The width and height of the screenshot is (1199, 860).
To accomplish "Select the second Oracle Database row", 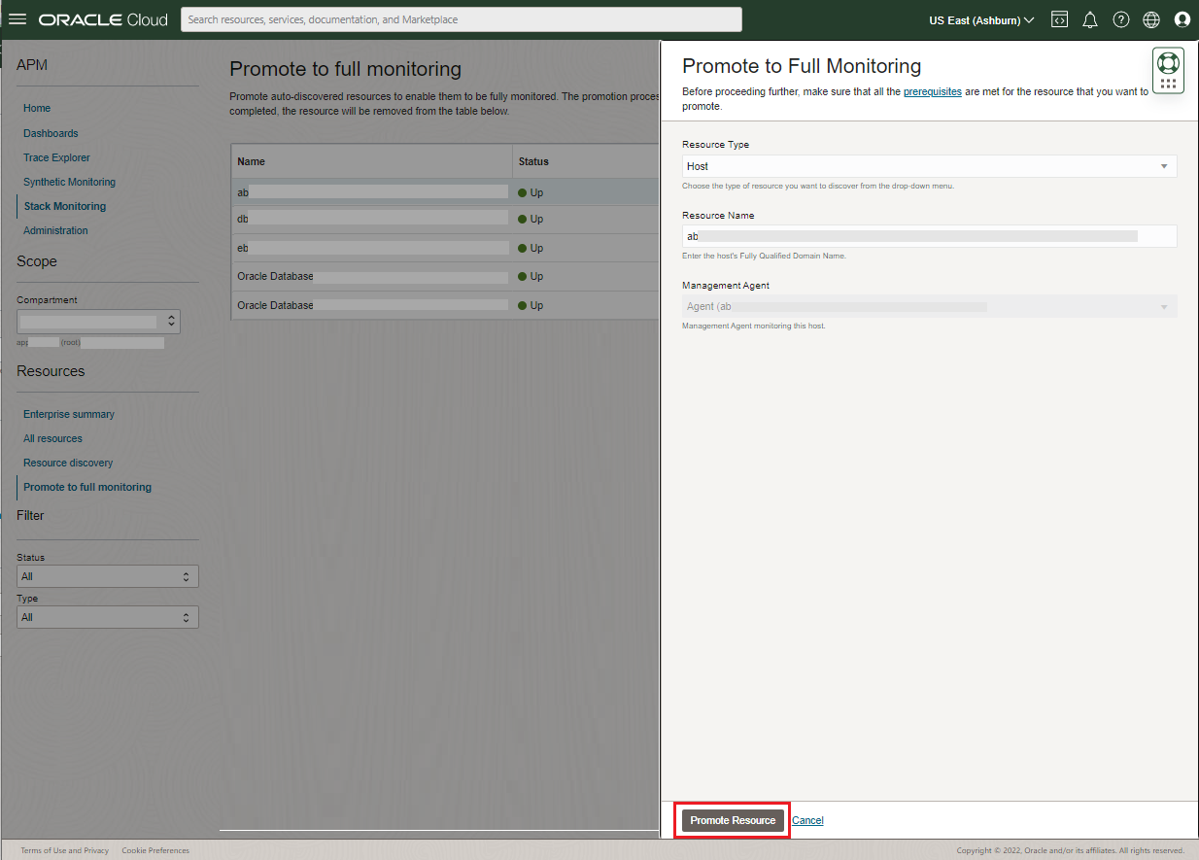I will point(445,305).
